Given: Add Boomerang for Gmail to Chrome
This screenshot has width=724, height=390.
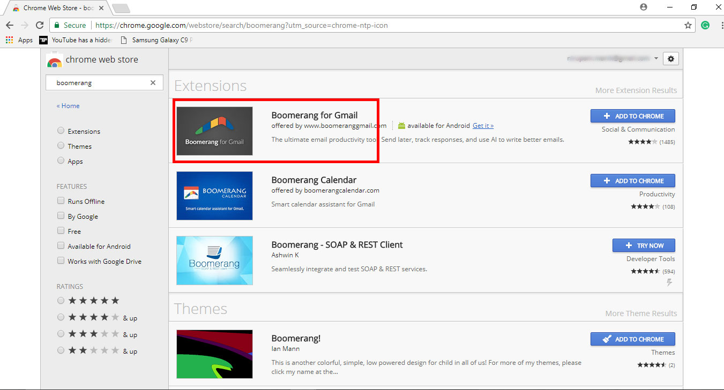Looking at the screenshot, I should [633, 116].
